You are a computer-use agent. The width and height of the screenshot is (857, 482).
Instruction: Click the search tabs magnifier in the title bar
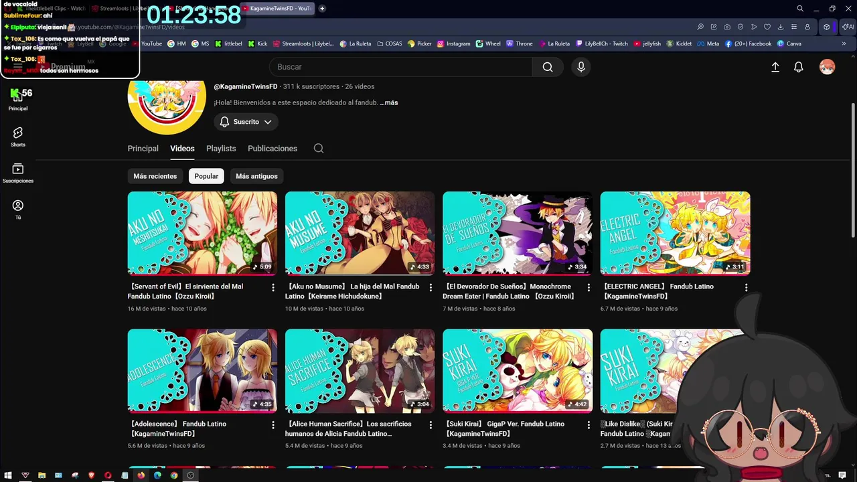(800, 9)
